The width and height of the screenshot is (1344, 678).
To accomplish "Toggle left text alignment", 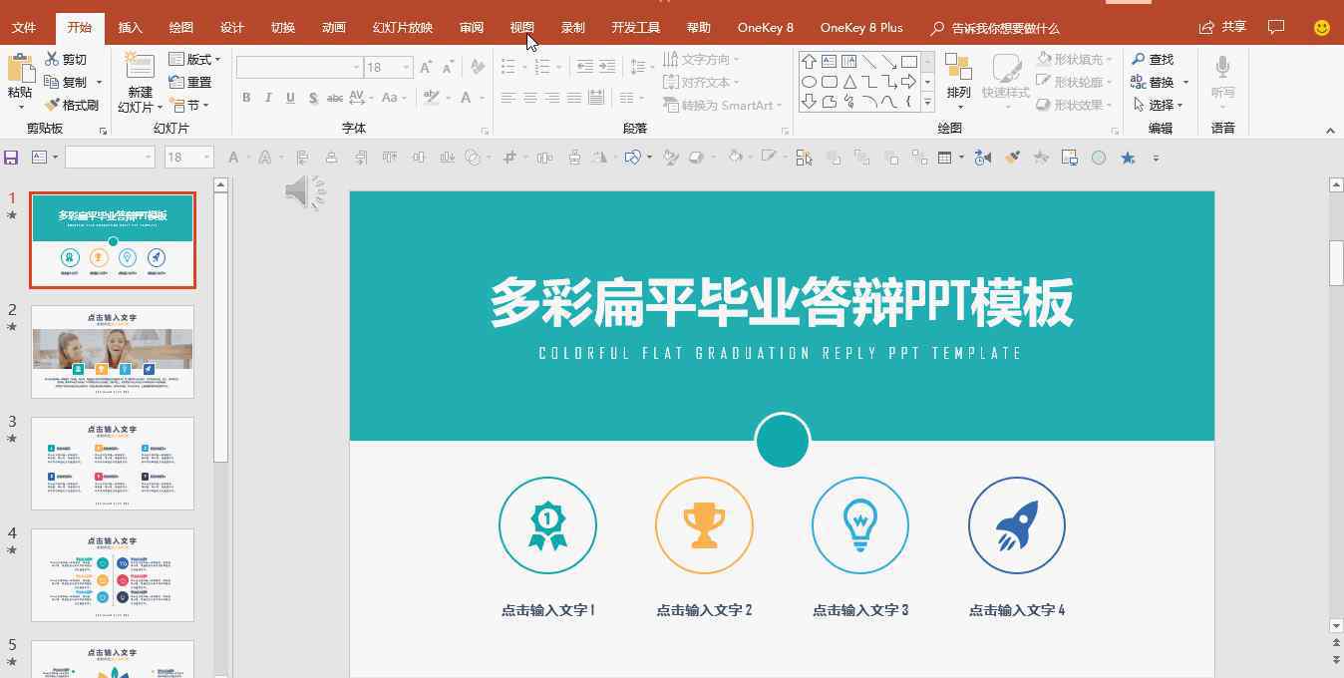I will 508,98.
